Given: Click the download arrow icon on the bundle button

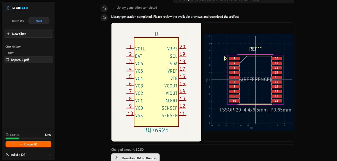Looking at the screenshot, I should coord(117,158).
